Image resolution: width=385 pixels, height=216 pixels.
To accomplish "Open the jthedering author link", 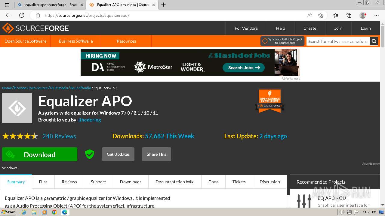I will pos(90,120).
